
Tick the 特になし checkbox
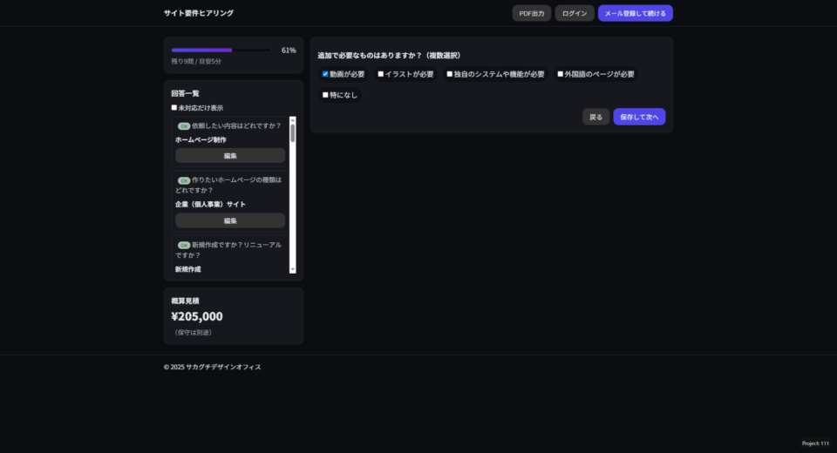point(325,95)
